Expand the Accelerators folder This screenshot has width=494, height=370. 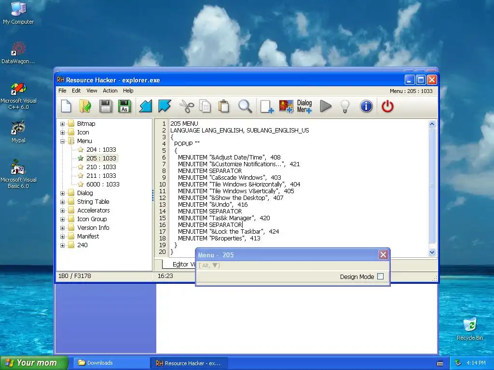62,211
